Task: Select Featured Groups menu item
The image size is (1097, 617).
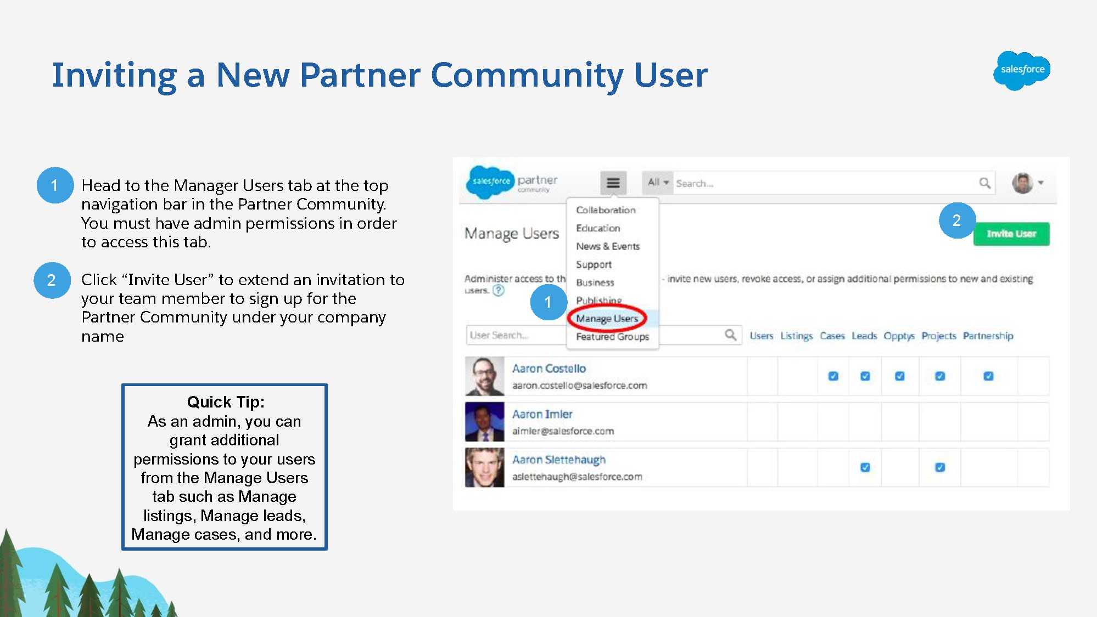Action: click(612, 337)
